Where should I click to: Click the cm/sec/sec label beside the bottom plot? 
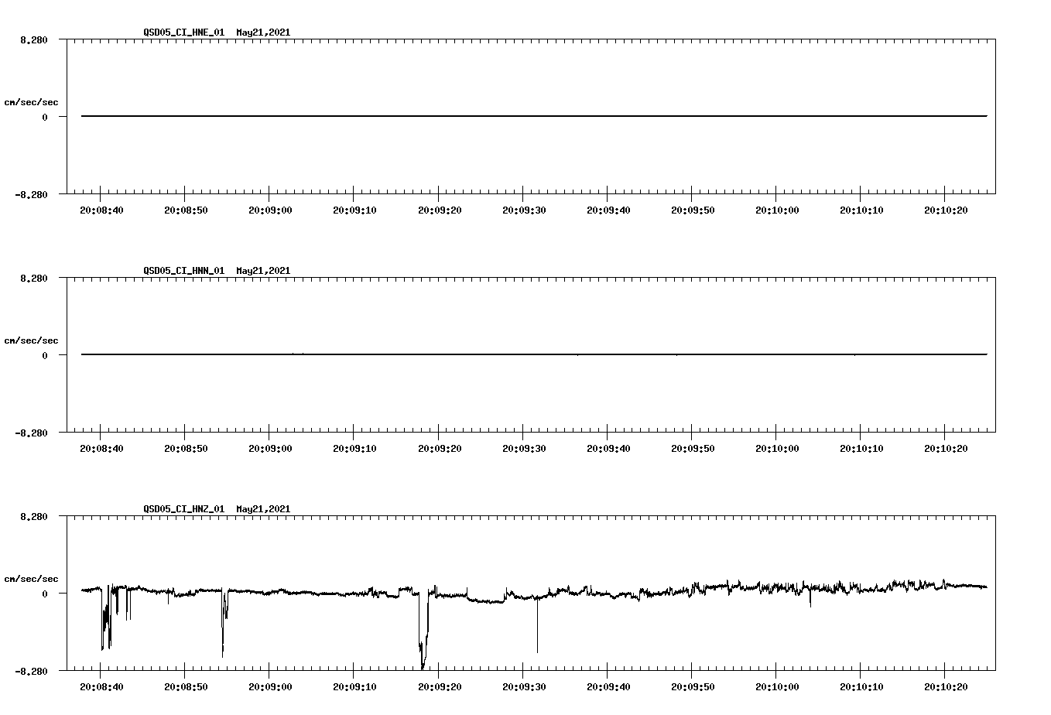click(31, 578)
